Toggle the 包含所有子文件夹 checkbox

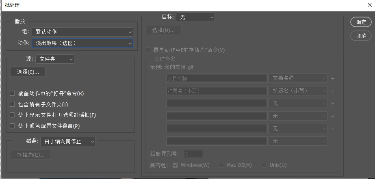click(x=12, y=105)
